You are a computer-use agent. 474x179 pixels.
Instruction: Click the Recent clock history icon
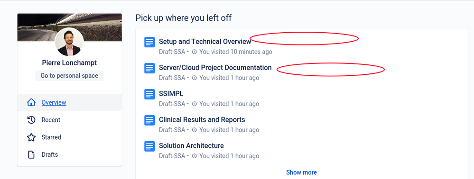tap(31, 120)
